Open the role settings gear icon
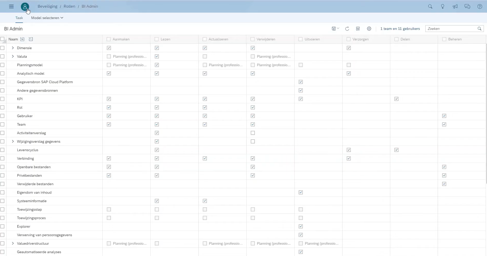This screenshot has height=256, width=487. pos(369,29)
